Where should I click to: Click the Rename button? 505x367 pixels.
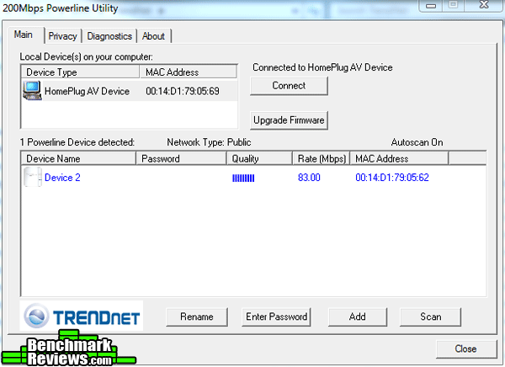(197, 316)
